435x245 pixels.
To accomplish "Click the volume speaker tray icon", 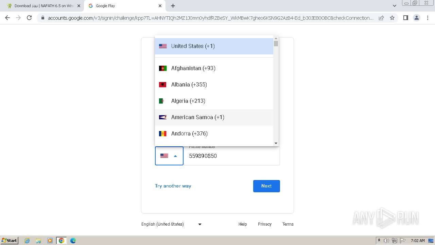I will (x=386, y=241).
